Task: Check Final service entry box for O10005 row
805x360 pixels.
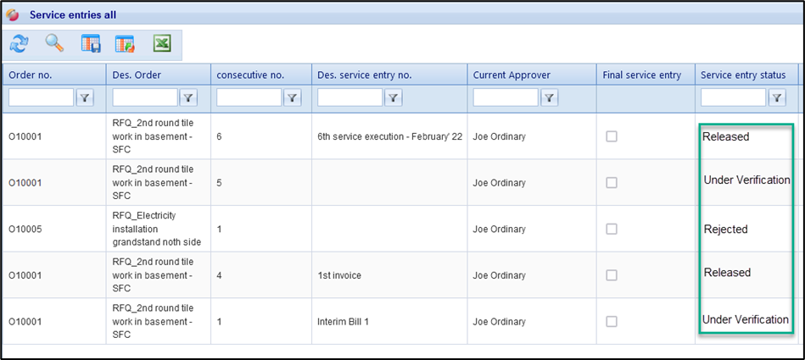Action: (611, 230)
